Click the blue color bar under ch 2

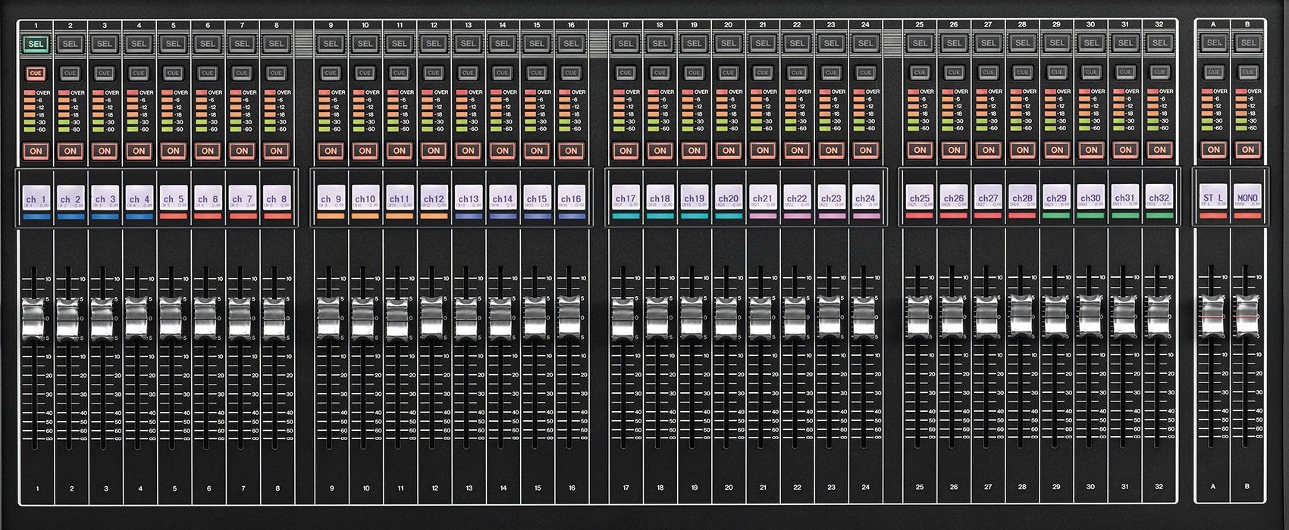tap(71, 217)
